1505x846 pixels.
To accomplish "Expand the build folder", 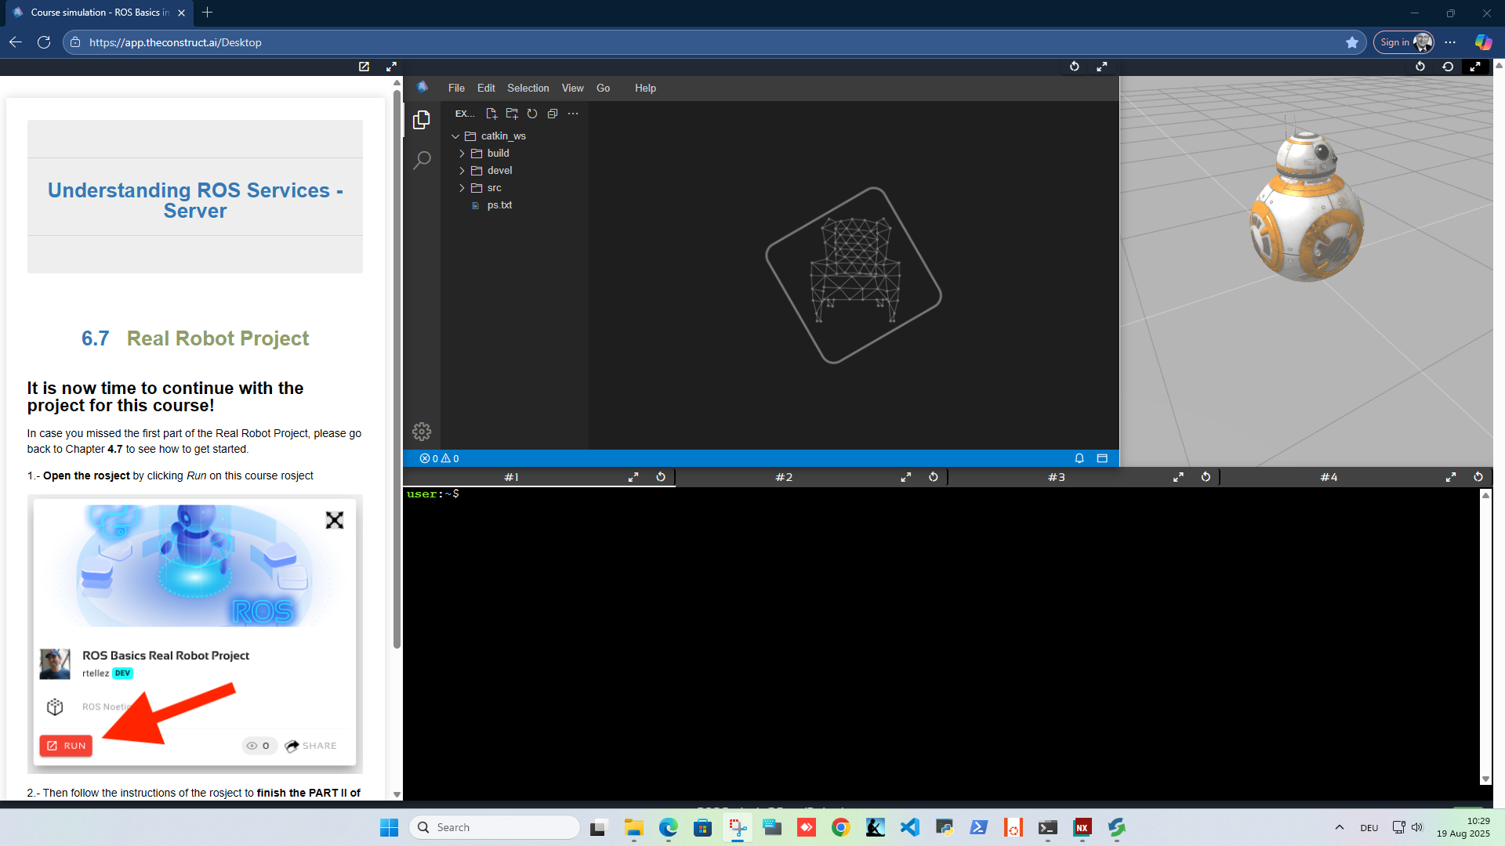I will coord(498,154).
